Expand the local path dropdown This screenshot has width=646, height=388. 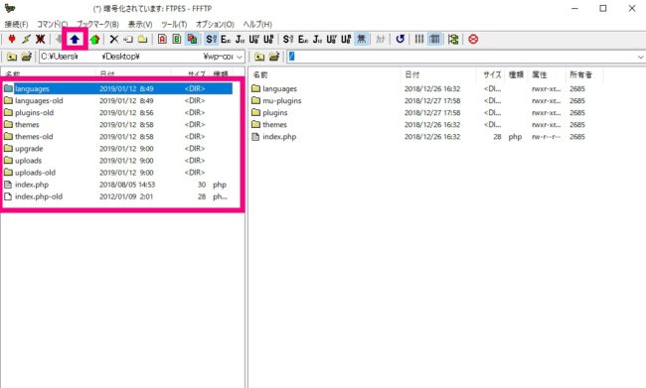(240, 57)
